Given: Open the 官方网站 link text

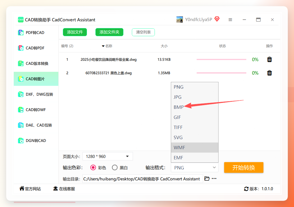Looking at the screenshot, I should tap(33, 189).
